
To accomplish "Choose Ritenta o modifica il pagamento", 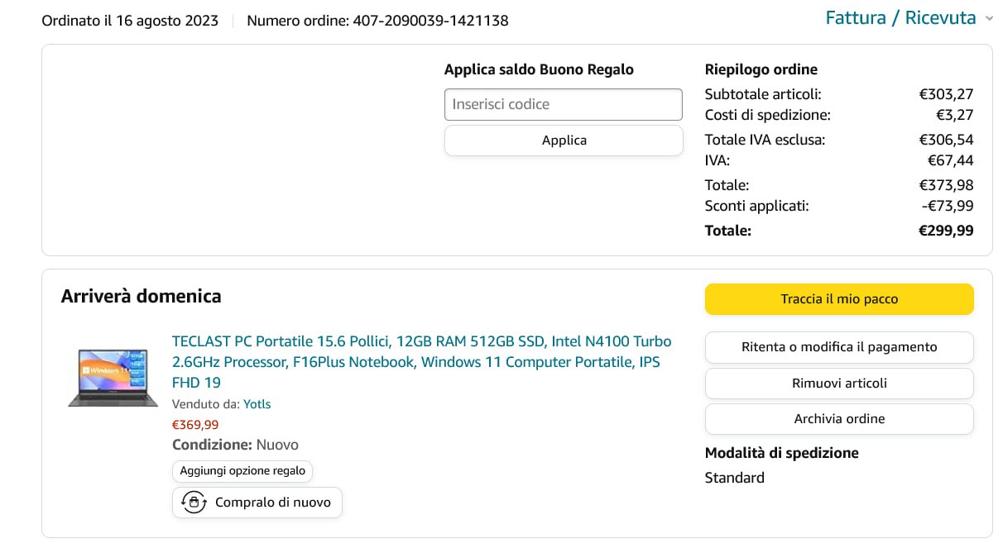I will (x=839, y=347).
